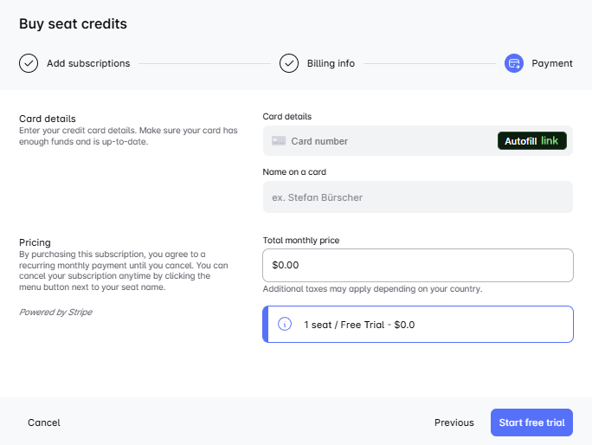Click the info icon beside 1 seat
The width and height of the screenshot is (592, 445).
click(285, 325)
